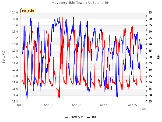Click the 13.6 left axis value
Screen dimensions: 162x122
(15, 25)
